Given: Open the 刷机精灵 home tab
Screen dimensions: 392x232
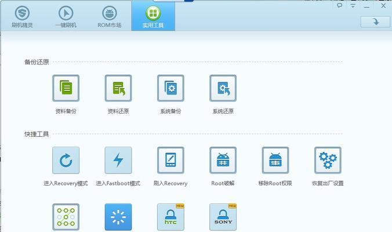Looking at the screenshot, I should pyautogui.click(x=22, y=16).
